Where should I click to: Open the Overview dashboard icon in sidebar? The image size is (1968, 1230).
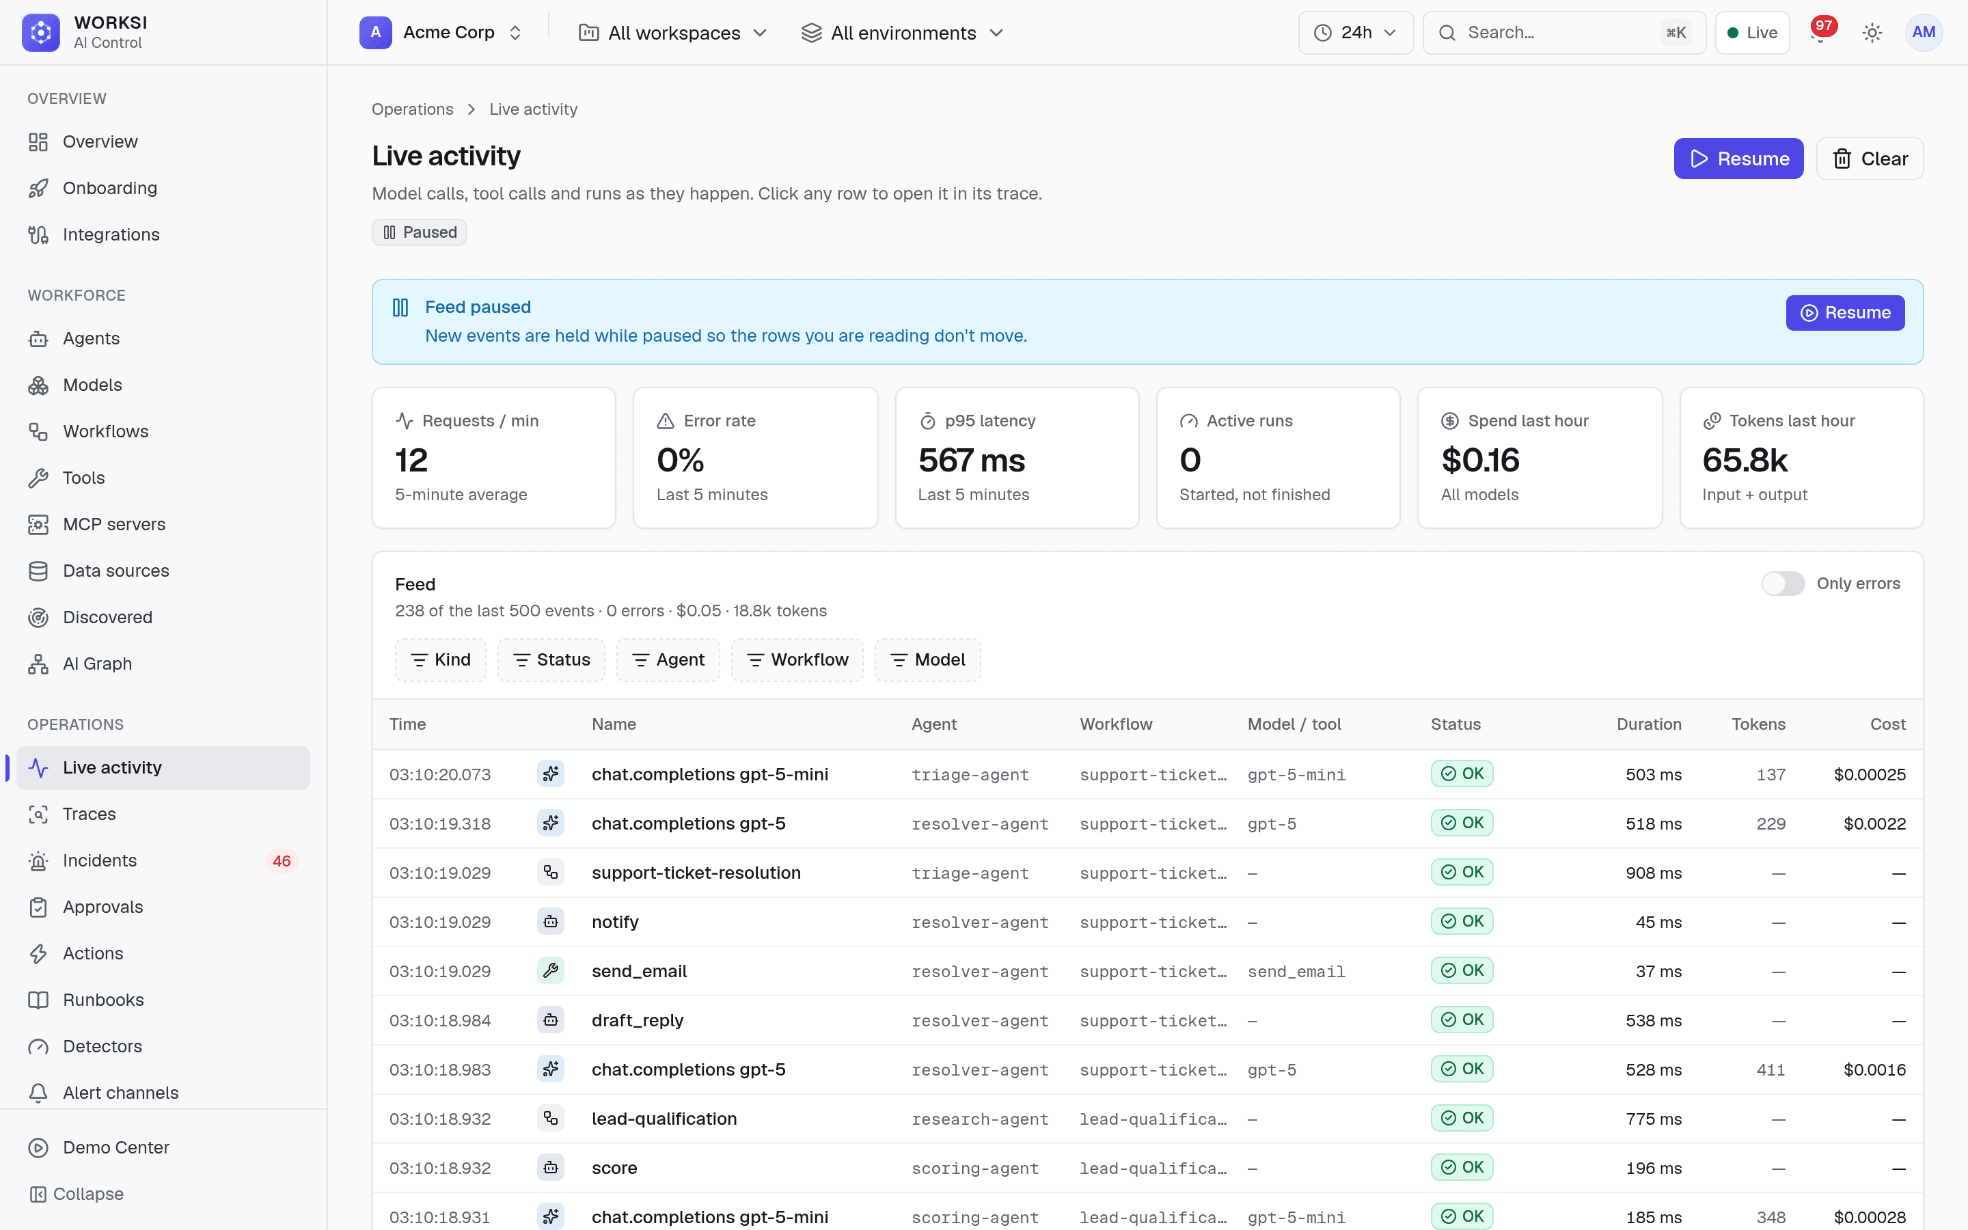38,141
